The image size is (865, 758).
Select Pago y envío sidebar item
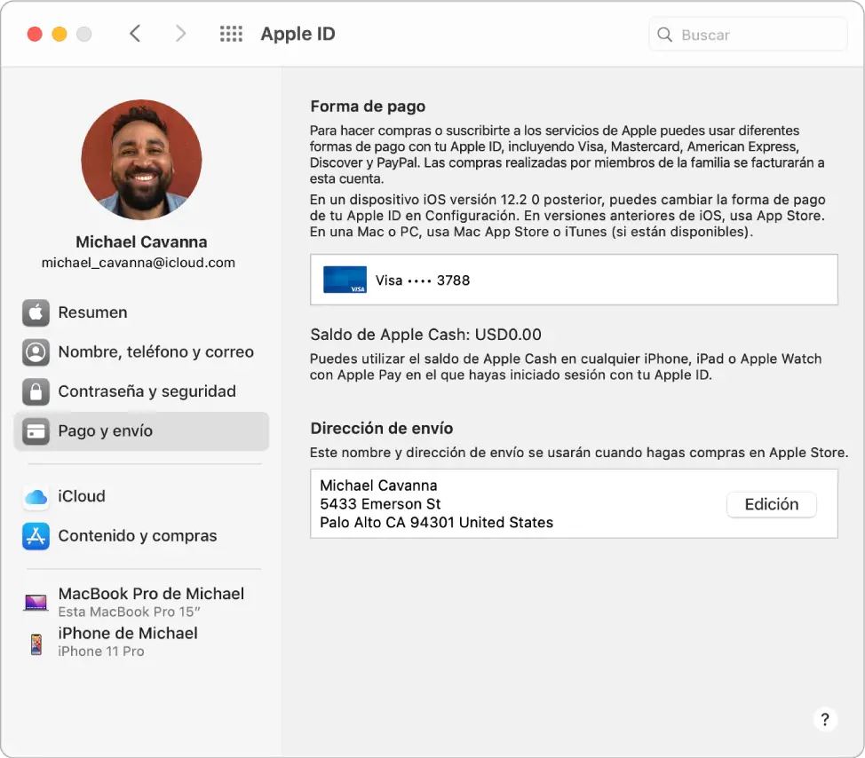pyautogui.click(x=141, y=431)
